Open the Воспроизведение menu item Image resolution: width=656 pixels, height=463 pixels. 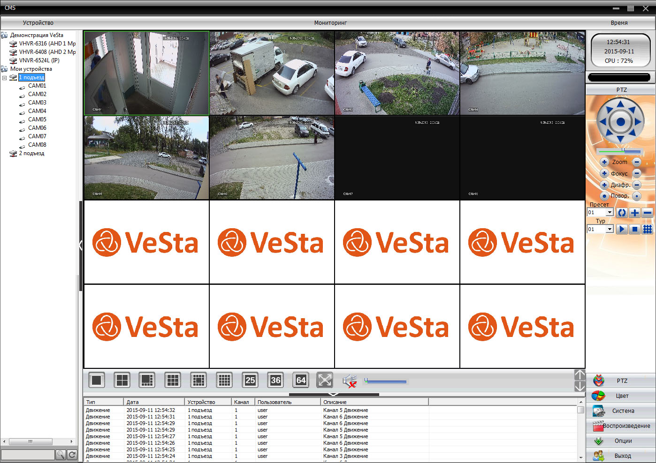pos(621,426)
